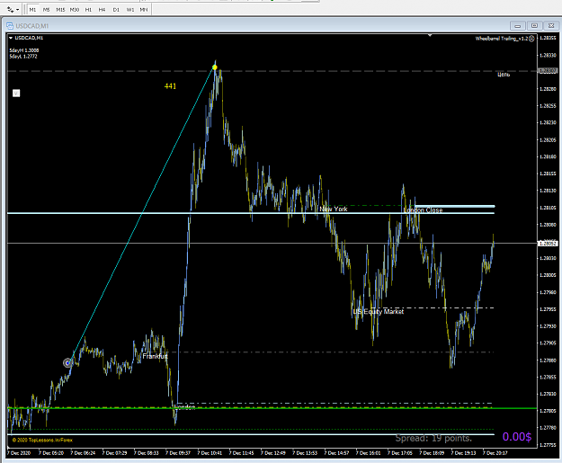Select the M1 timeframe button
Image resolution: width=562 pixels, height=463 pixels.
pos(32,10)
